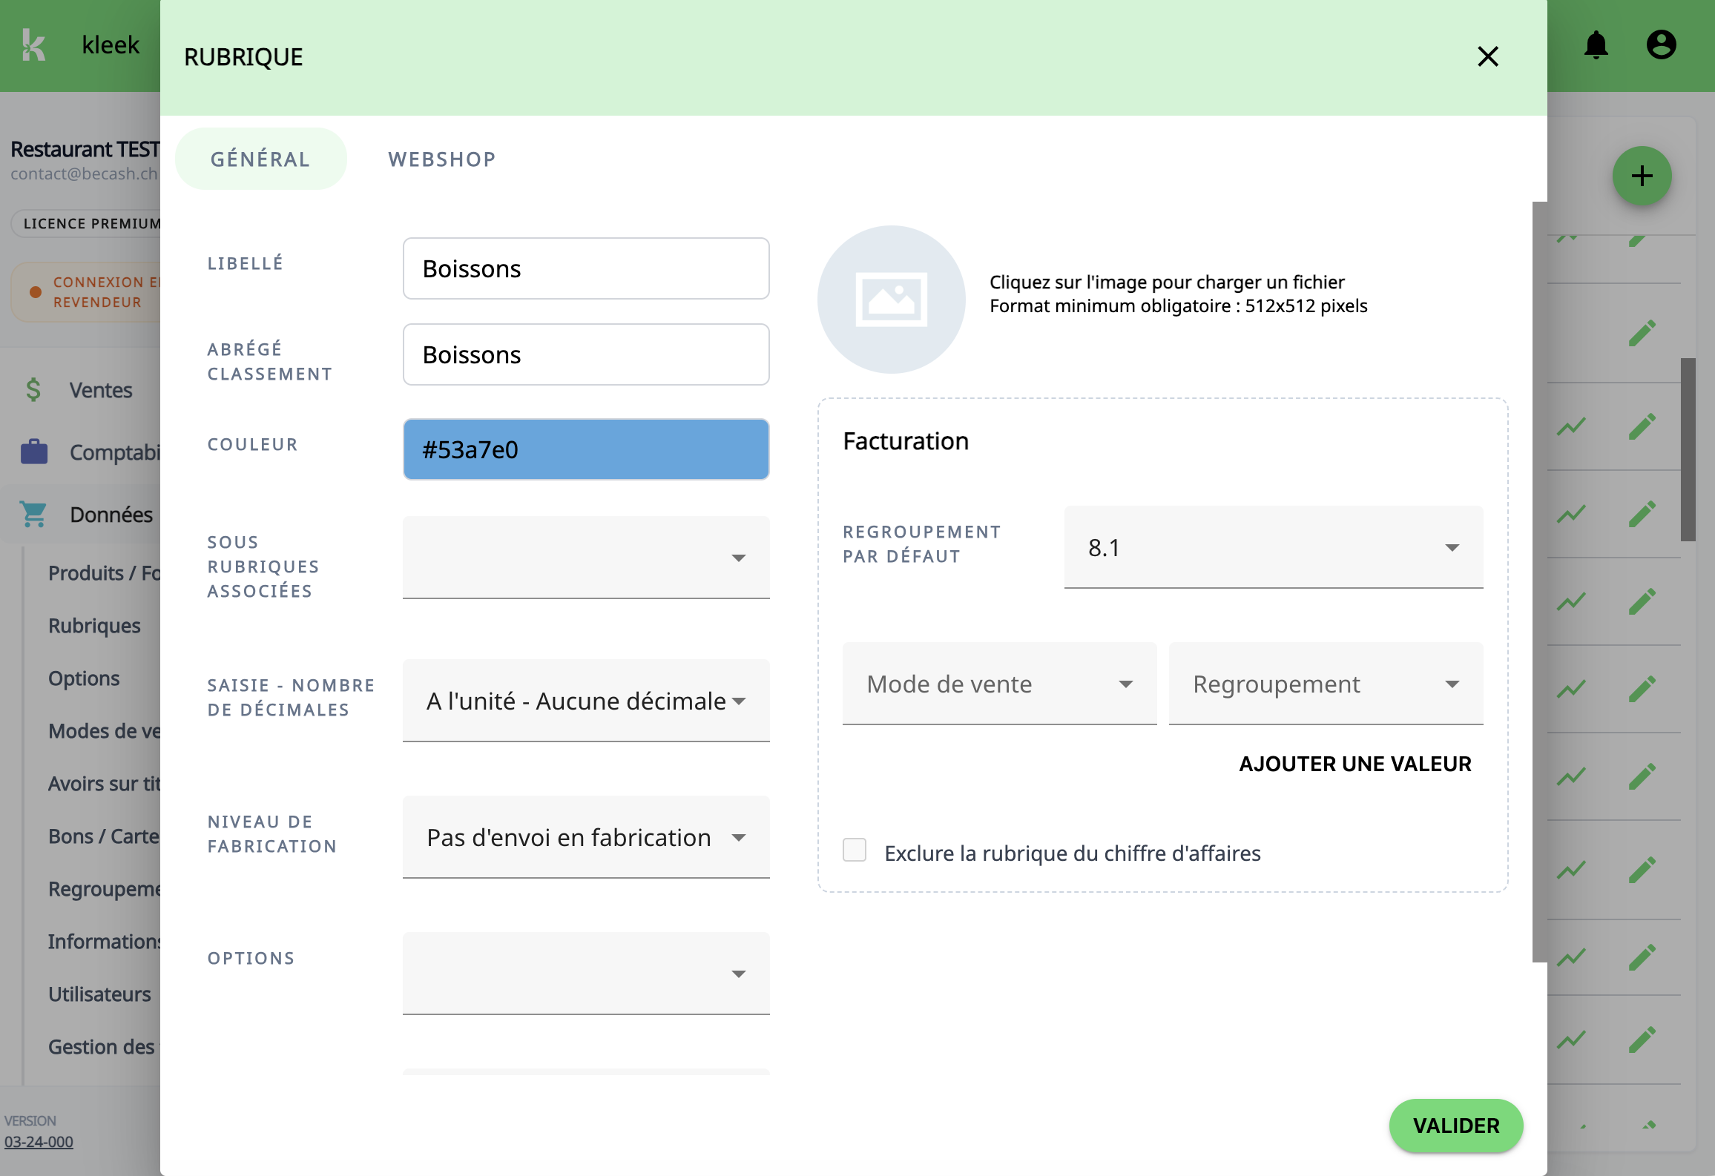Switch to the Webshop tab

(x=442, y=159)
